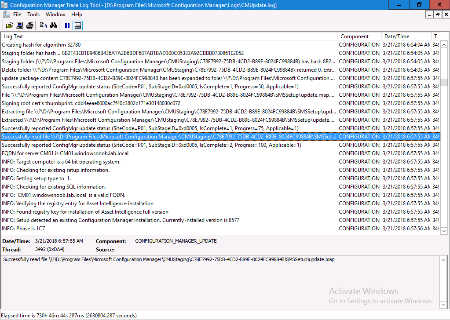Viewport: 450px width, 320px height.
Task: Click the 6:57:56 AM date cell
Action: point(406,228)
